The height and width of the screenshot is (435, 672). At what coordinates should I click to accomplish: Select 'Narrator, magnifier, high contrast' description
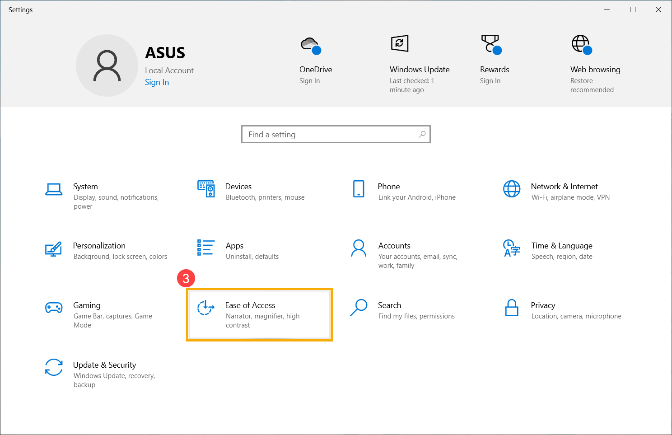pyautogui.click(x=262, y=321)
